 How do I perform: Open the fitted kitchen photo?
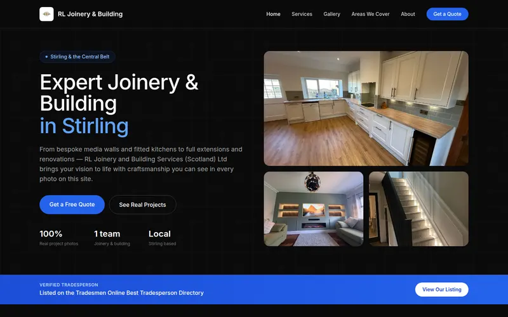click(366, 108)
